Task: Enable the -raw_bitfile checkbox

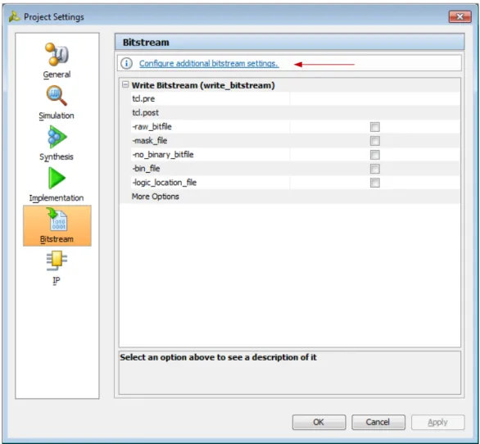Action: (374, 127)
